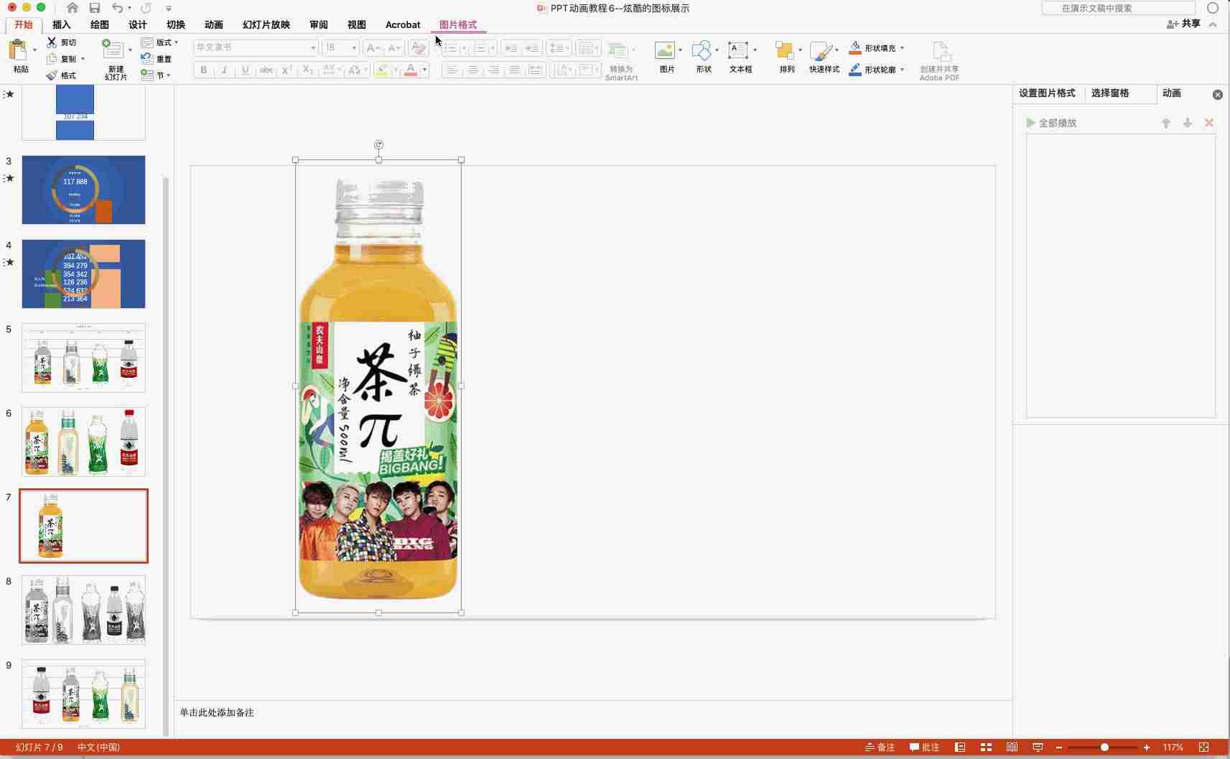Image resolution: width=1230 pixels, height=759 pixels.
Task: Switch to Slide Sorter view
Action: pos(986,748)
